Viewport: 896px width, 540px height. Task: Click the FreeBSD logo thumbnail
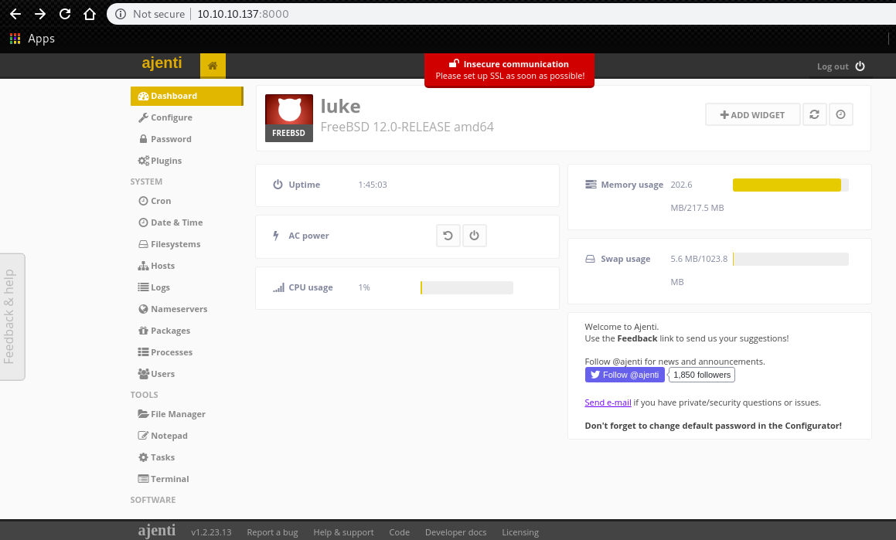pyautogui.click(x=289, y=117)
